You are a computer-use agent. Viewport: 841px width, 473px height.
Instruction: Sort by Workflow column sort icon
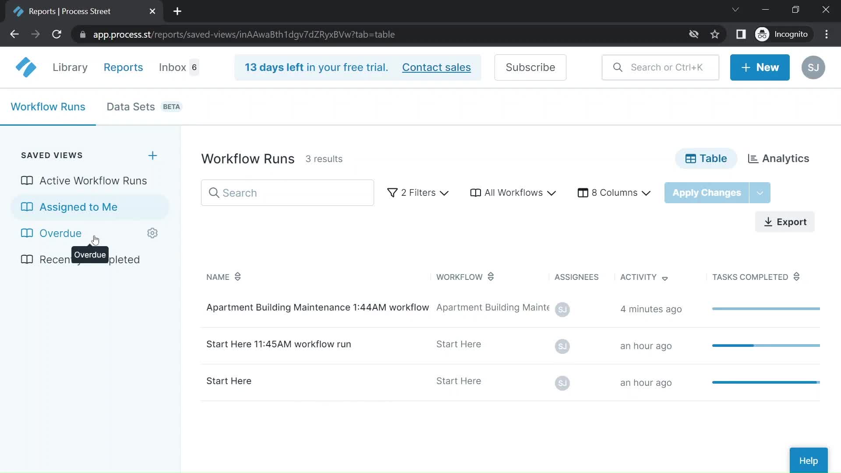[491, 277]
